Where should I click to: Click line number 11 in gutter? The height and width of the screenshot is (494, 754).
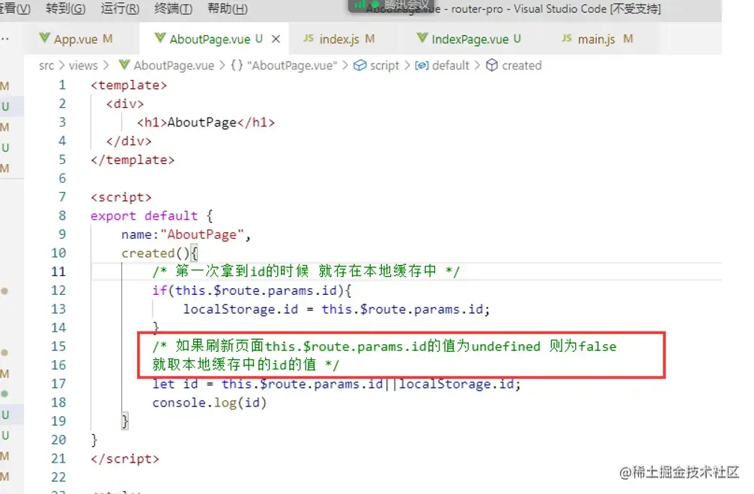tap(58, 272)
